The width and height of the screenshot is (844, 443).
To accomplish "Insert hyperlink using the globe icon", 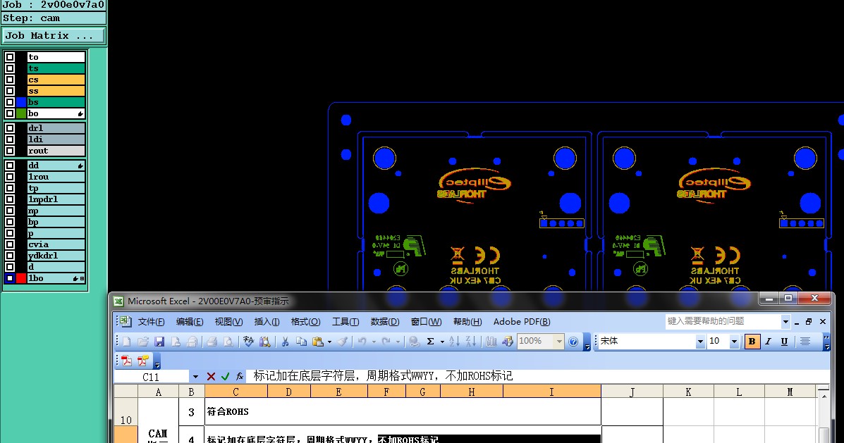I will (414, 342).
